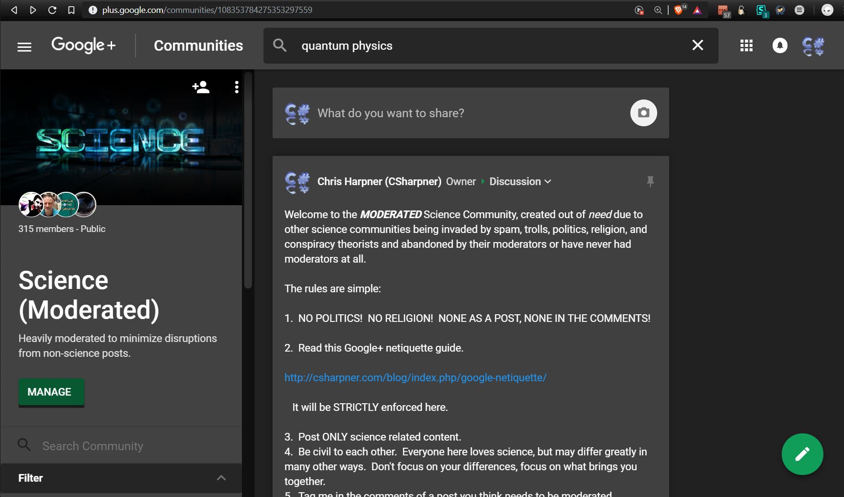Open the Communities section title

198,45
